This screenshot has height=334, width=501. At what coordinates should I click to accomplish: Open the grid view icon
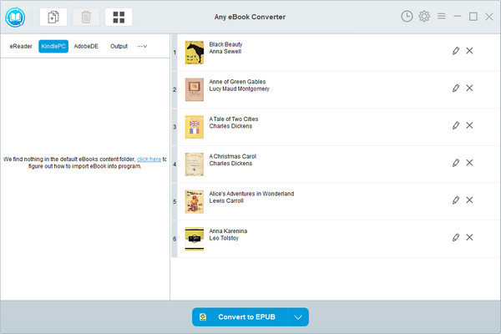pos(119,17)
